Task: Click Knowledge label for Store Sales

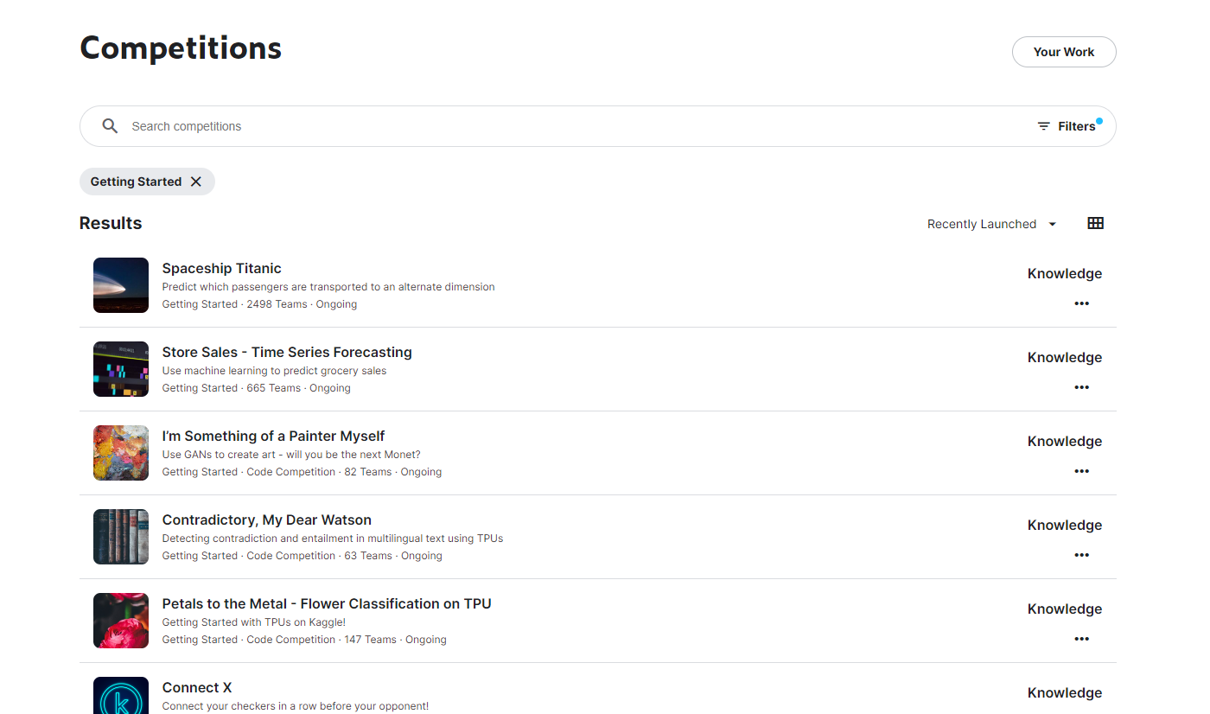Action: [1065, 357]
